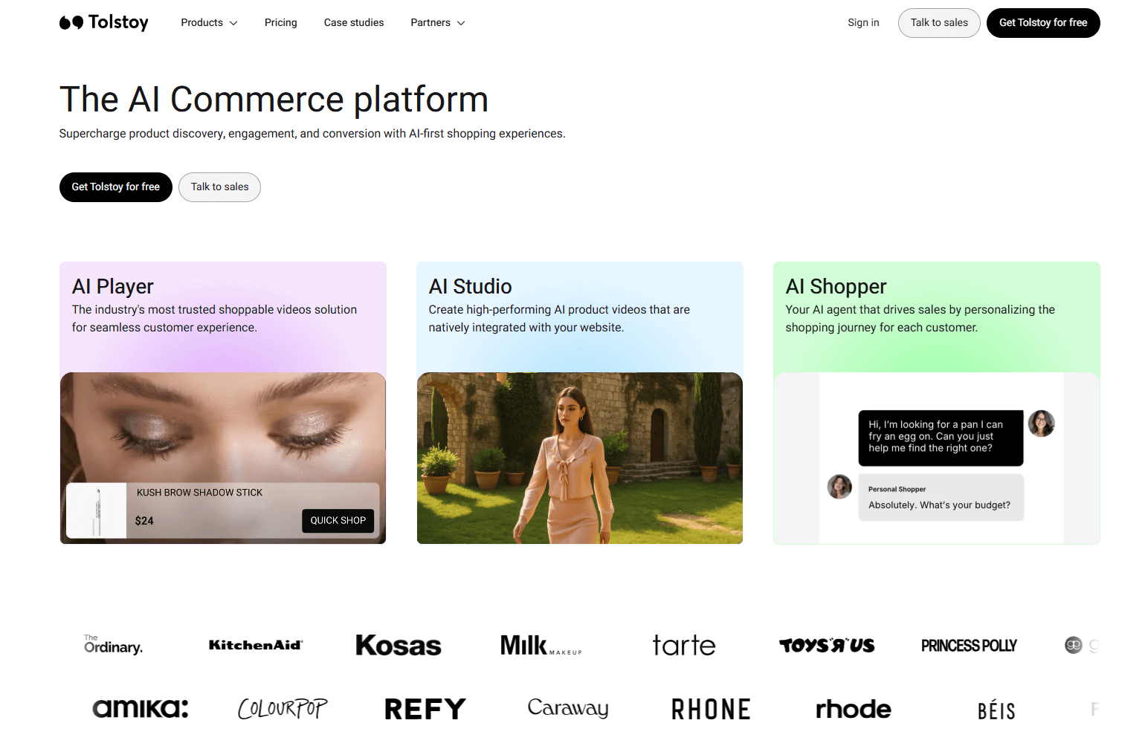
Task: Click the AI Shopper chat preview
Action: [936, 458]
